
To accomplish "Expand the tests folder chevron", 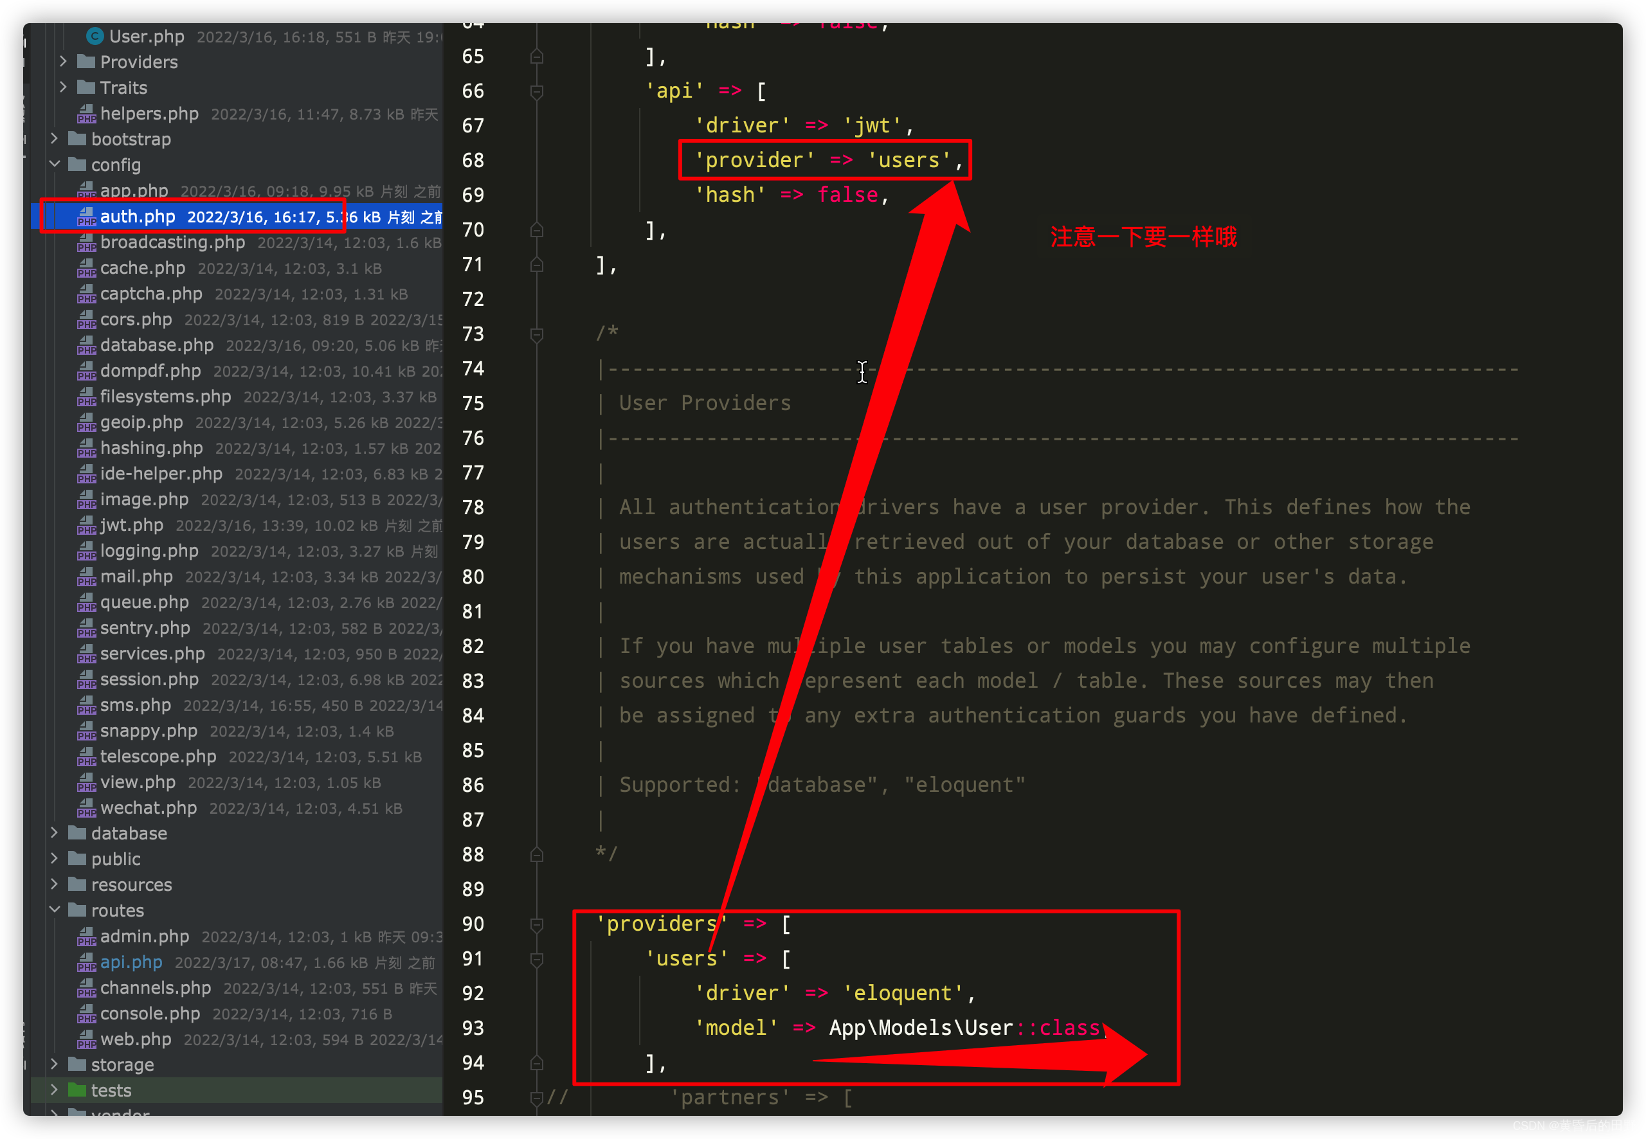I will [54, 1090].
